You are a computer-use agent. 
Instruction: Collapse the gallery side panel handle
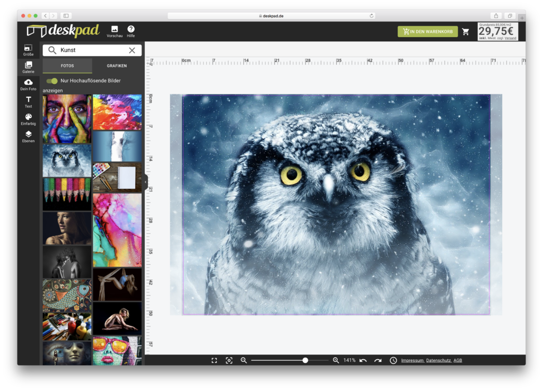coord(146,182)
